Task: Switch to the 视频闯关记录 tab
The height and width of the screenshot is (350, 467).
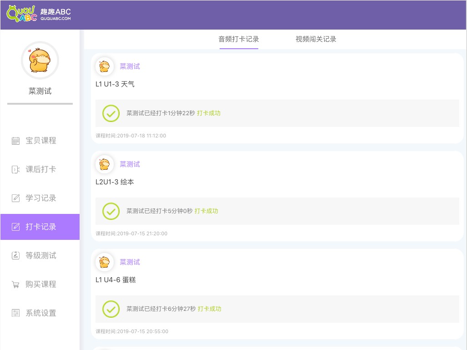Action: click(316, 39)
